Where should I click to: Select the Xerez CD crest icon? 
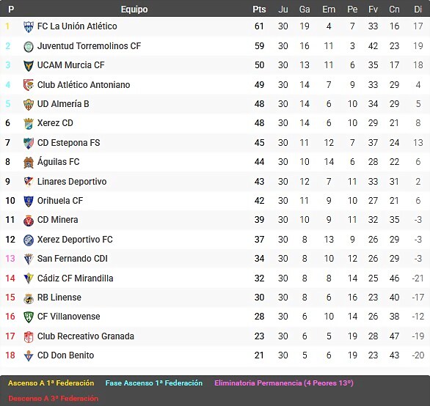[x=29, y=124]
